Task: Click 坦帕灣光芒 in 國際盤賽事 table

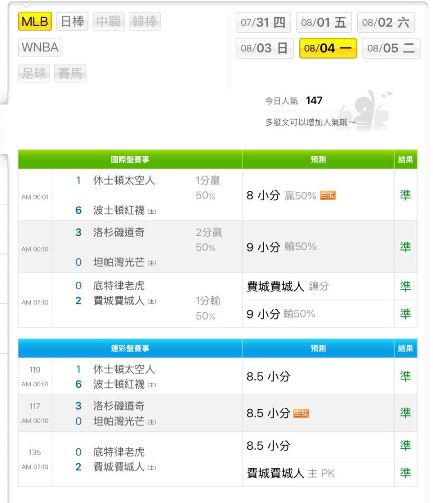Action: click(119, 262)
